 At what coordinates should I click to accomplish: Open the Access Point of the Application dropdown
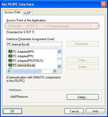pos(96,26)
